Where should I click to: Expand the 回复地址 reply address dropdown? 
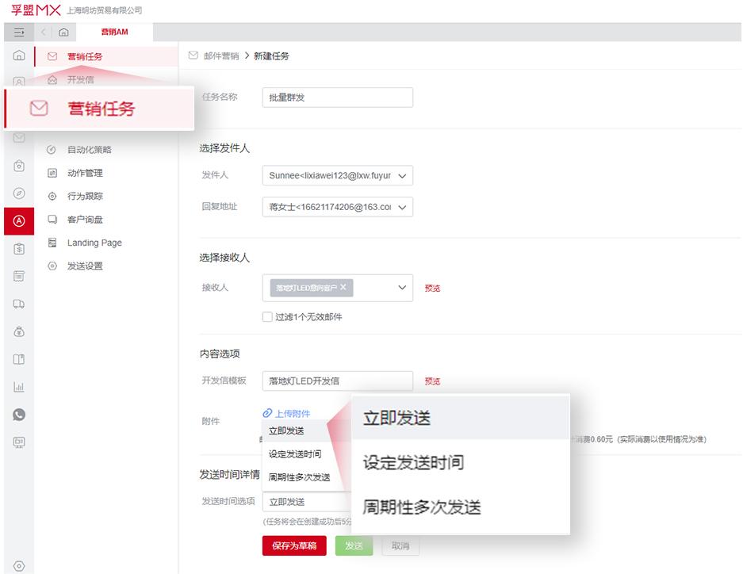337,206
